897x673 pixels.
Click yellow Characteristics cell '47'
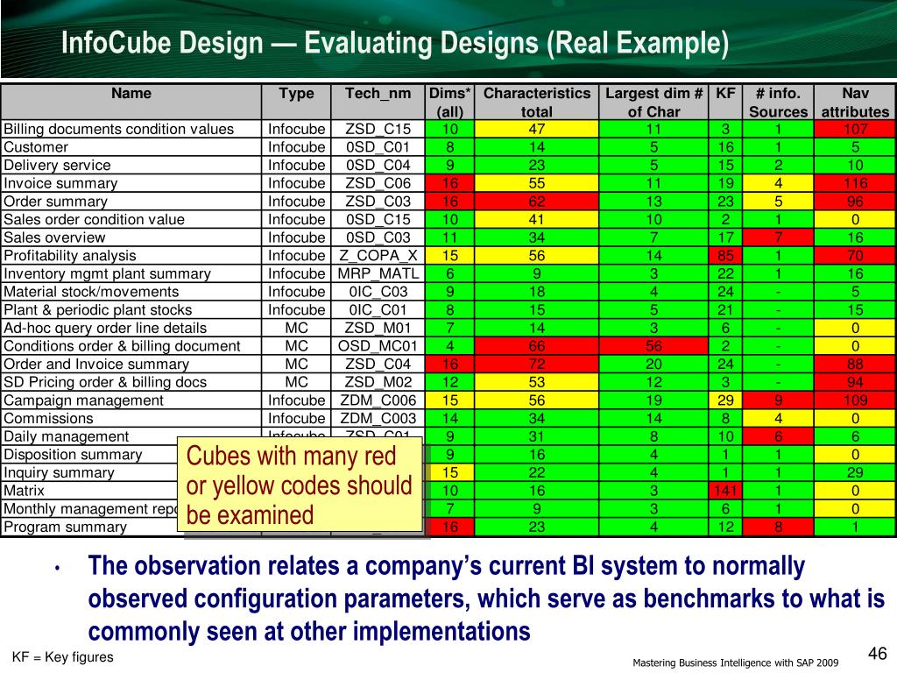click(x=537, y=130)
